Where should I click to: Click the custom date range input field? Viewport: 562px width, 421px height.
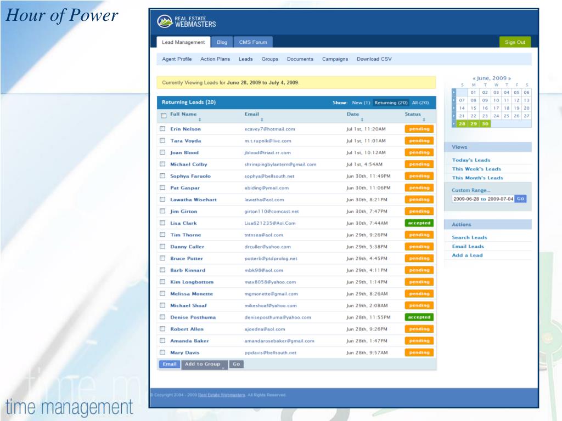point(483,198)
